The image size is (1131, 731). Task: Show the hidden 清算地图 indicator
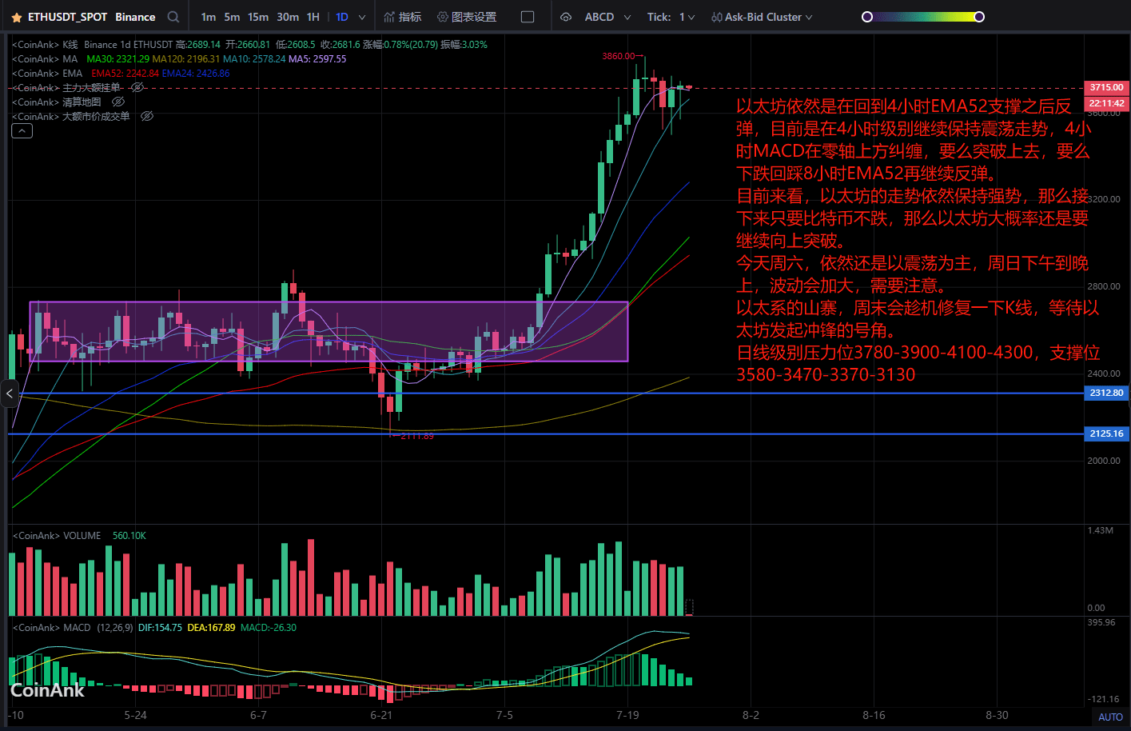[118, 102]
